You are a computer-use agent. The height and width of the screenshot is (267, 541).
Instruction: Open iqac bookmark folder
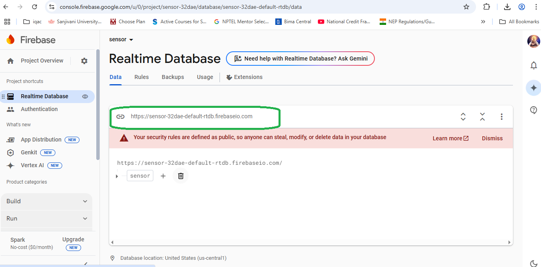click(33, 22)
